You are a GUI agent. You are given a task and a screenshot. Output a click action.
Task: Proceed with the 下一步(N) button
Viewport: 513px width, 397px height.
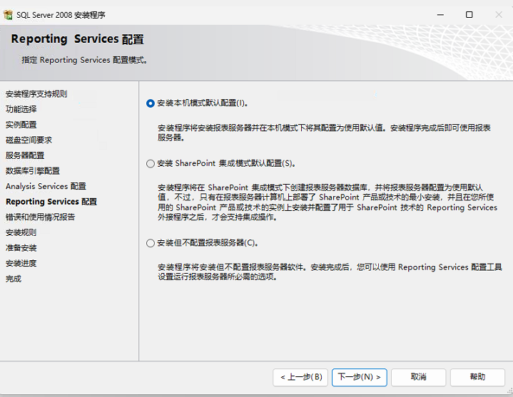(x=359, y=377)
